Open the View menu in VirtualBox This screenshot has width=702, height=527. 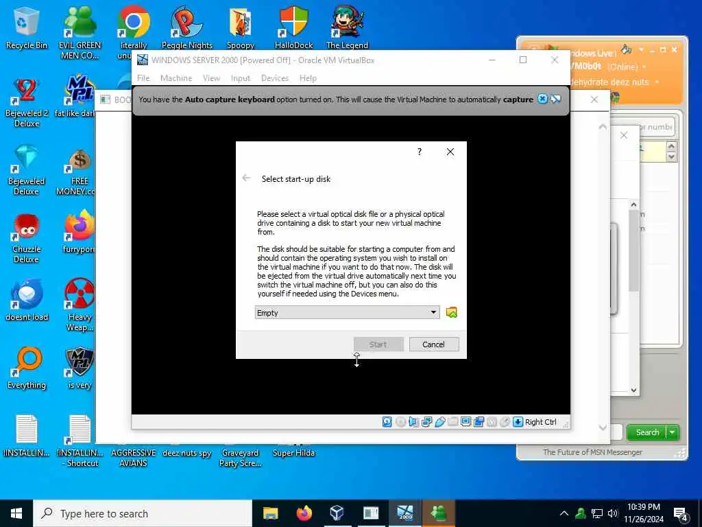(211, 78)
